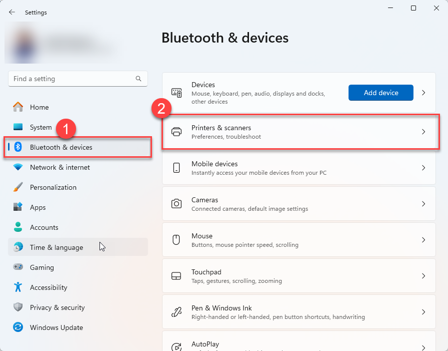Click the Find a setting search box
Image resolution: width=448 pixels, height=351 pixels.
point(72,79)
